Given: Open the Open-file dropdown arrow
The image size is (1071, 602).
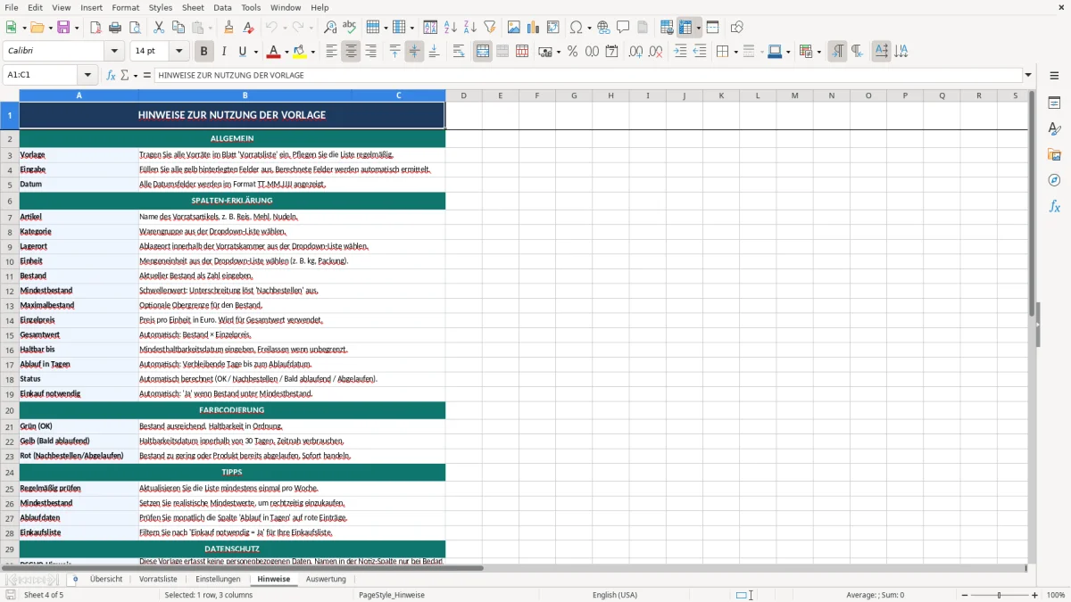Looking at the screenshot, I should click(48, 28).
